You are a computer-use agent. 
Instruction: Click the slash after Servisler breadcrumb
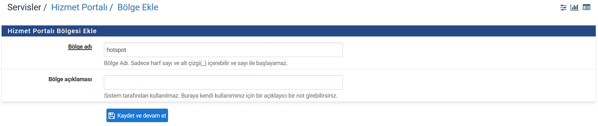[x=45, y=7]
